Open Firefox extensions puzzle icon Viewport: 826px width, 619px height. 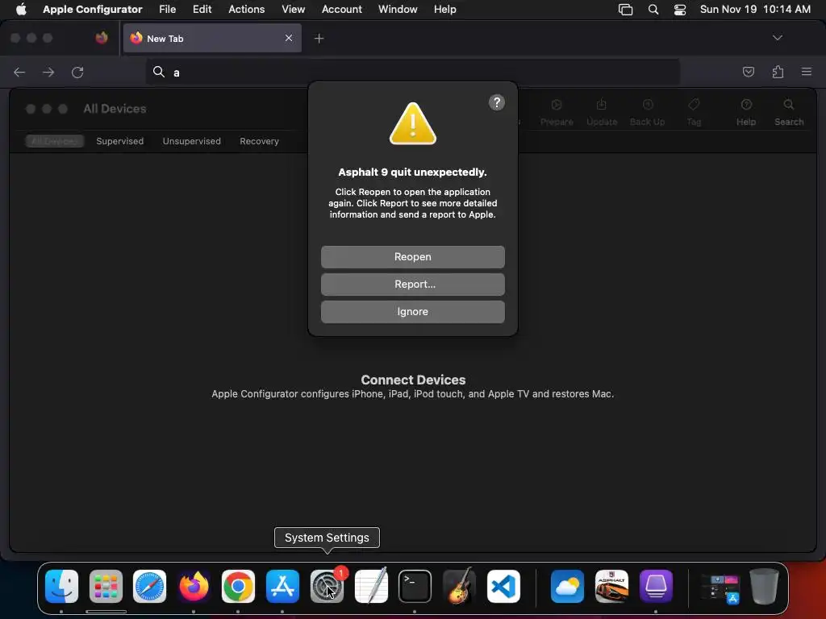coord(778,72)
